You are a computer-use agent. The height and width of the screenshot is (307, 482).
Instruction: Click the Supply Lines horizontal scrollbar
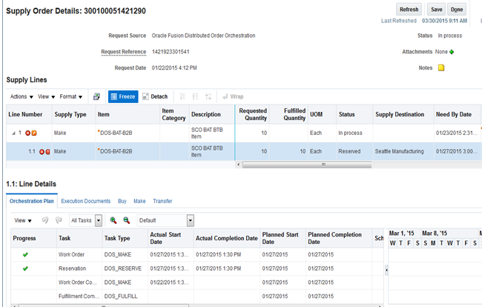click(307, 165)
